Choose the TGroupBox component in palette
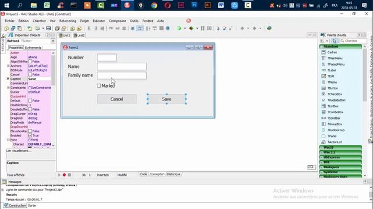 coord(335,124)
